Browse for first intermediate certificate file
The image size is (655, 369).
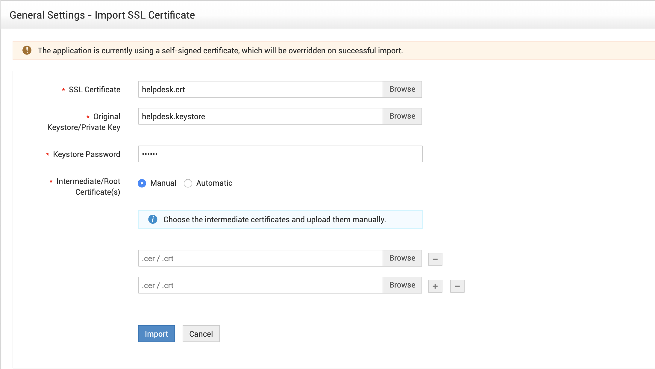402,258
